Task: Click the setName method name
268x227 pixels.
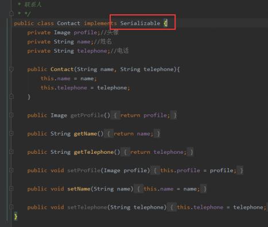Action: click(x=79, y=189)
